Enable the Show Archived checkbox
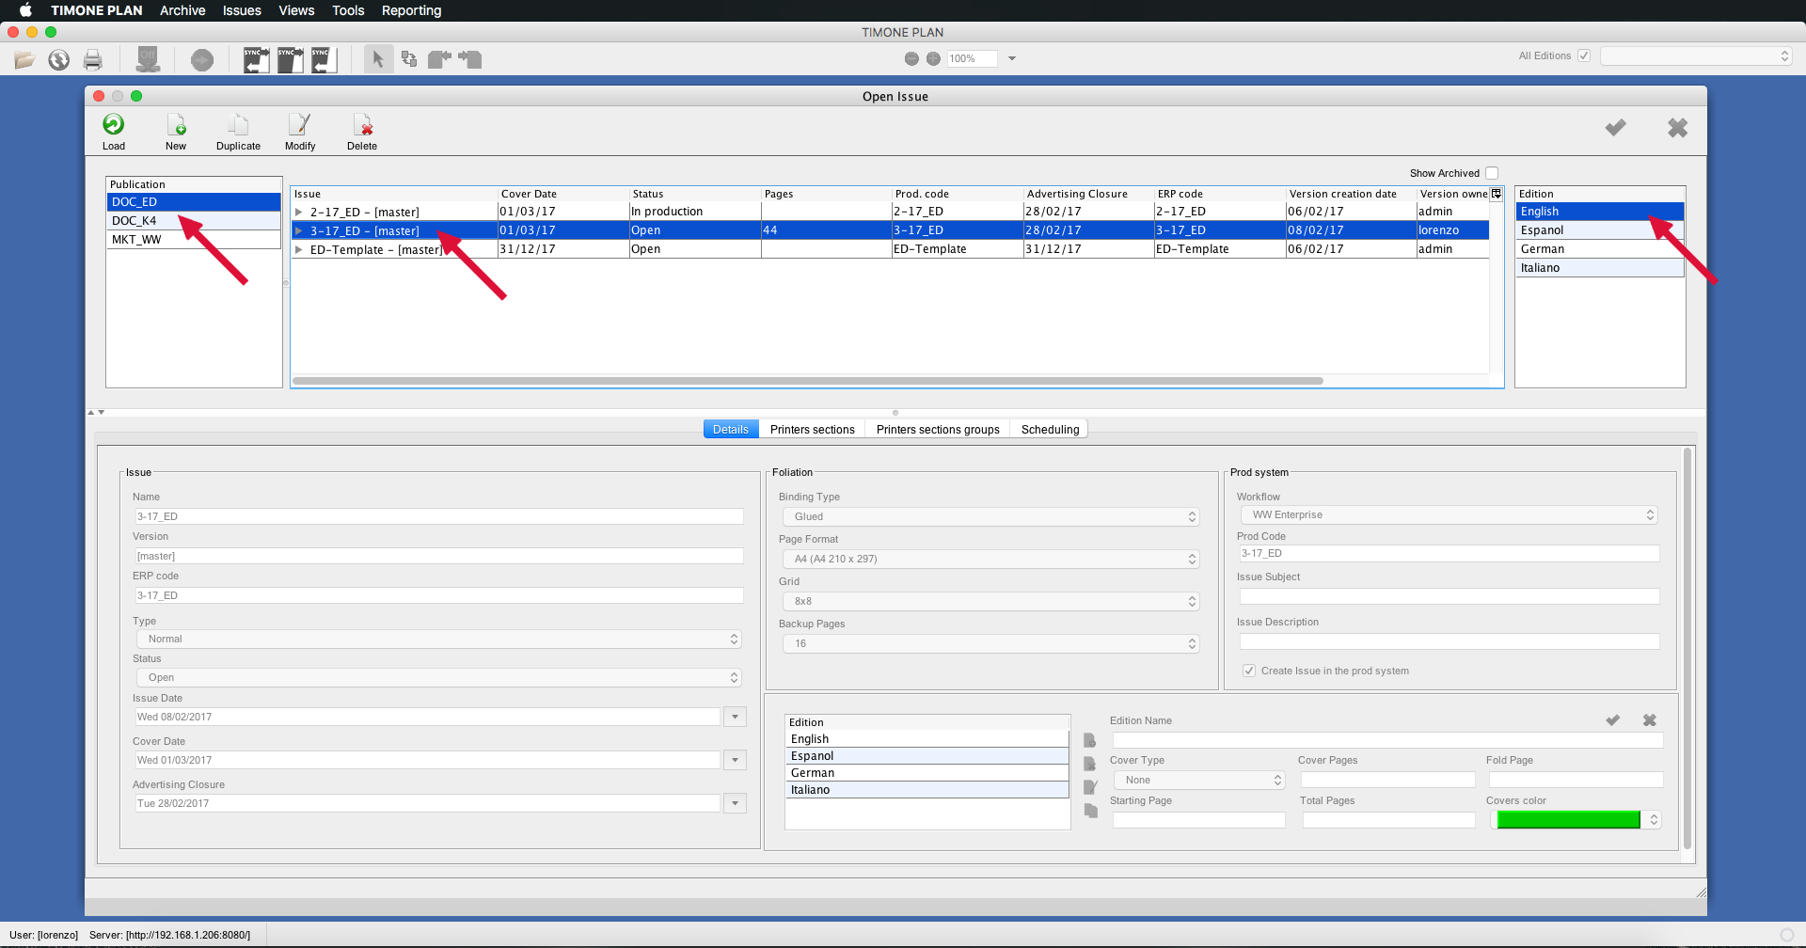The image size is (1806, 948). click(x=1492, y=173)
